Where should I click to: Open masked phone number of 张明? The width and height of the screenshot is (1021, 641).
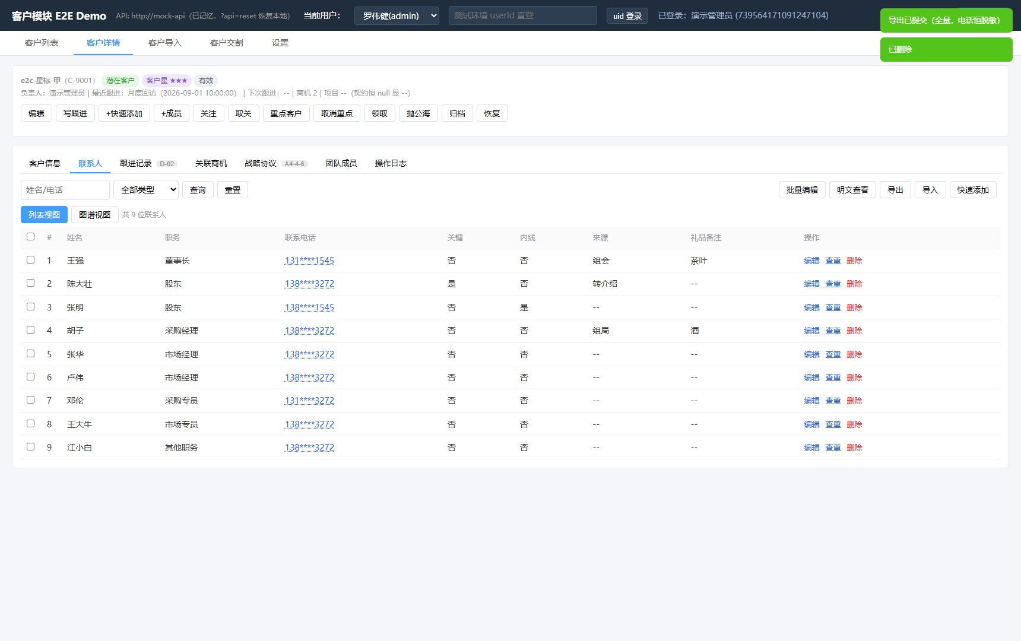pos(309,307)
